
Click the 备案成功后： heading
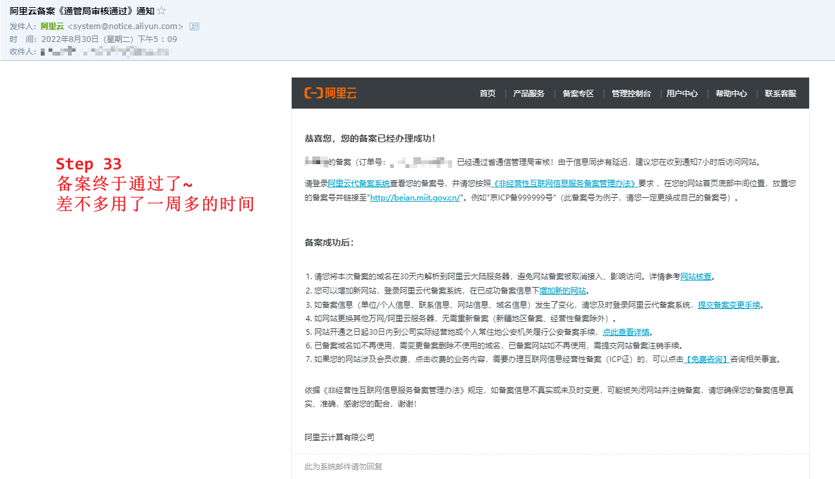click(x=329, y=243)
